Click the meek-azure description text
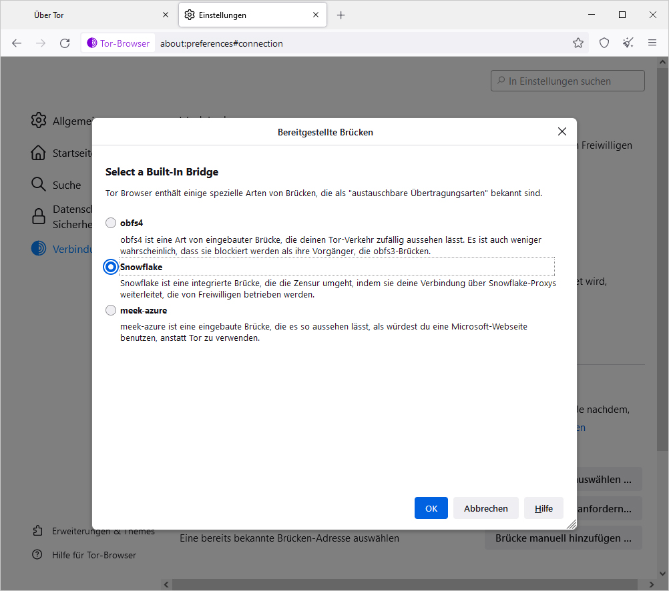Image resolution: width=669 pixels, height=591 pixels. point(323,332)
